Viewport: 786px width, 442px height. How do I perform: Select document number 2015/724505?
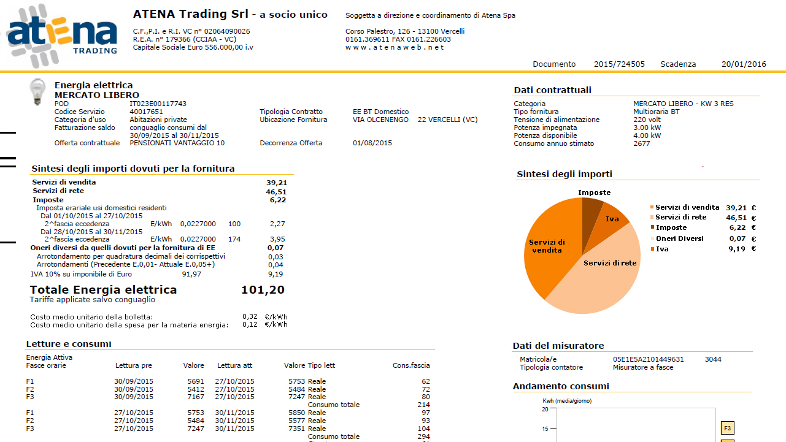point(619,64)
